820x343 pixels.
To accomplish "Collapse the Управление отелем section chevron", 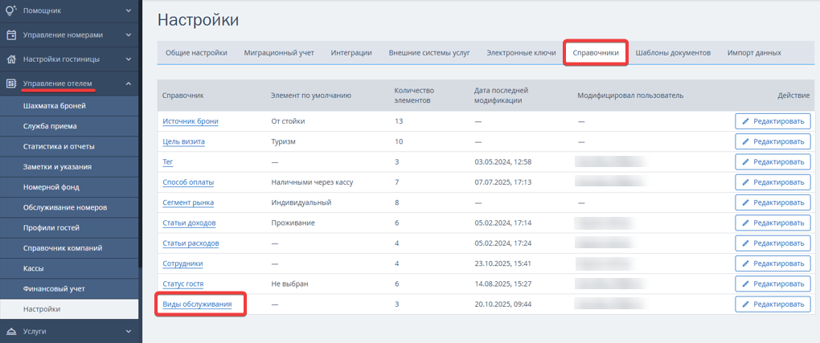I will [x=129, y=84].
